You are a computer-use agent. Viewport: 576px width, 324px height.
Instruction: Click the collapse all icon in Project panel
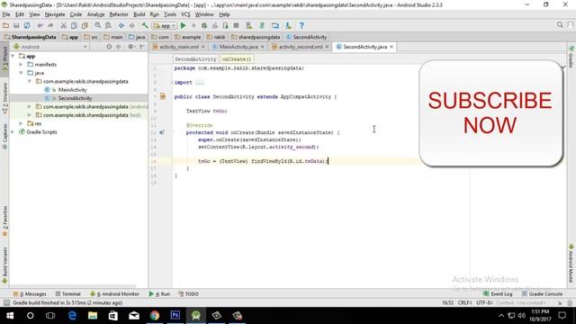click(118, 47)
